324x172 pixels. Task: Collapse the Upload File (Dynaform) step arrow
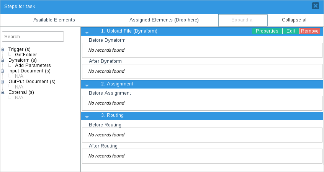[x=87, y=32]
